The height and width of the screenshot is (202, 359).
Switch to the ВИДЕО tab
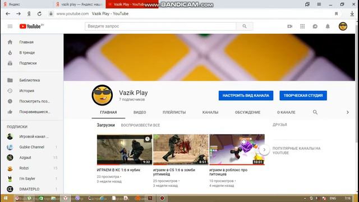point(140,112)
